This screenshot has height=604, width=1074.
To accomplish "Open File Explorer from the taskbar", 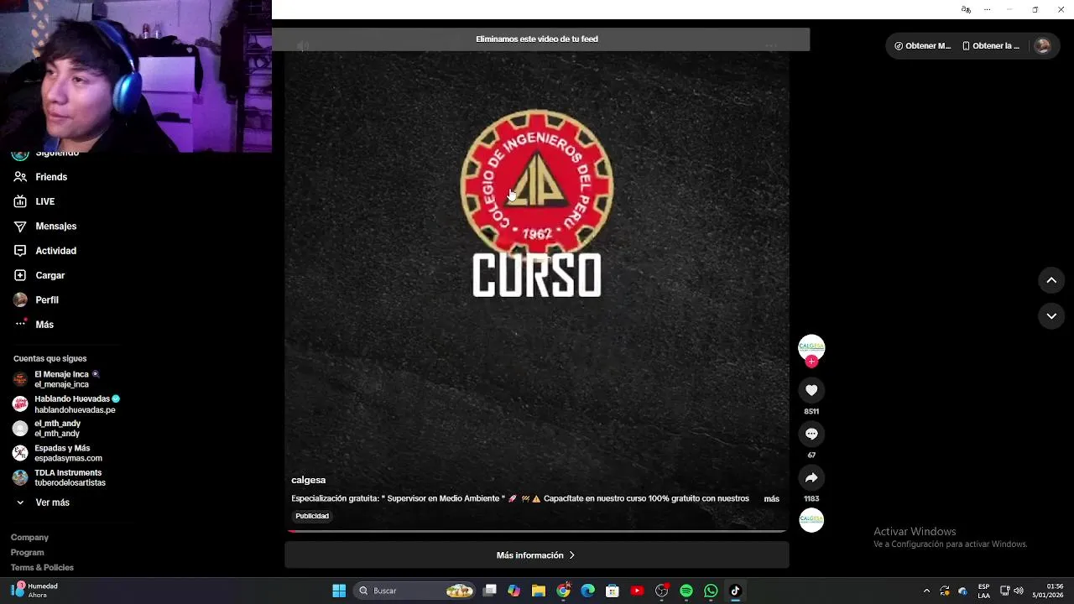I will (539, 591).
